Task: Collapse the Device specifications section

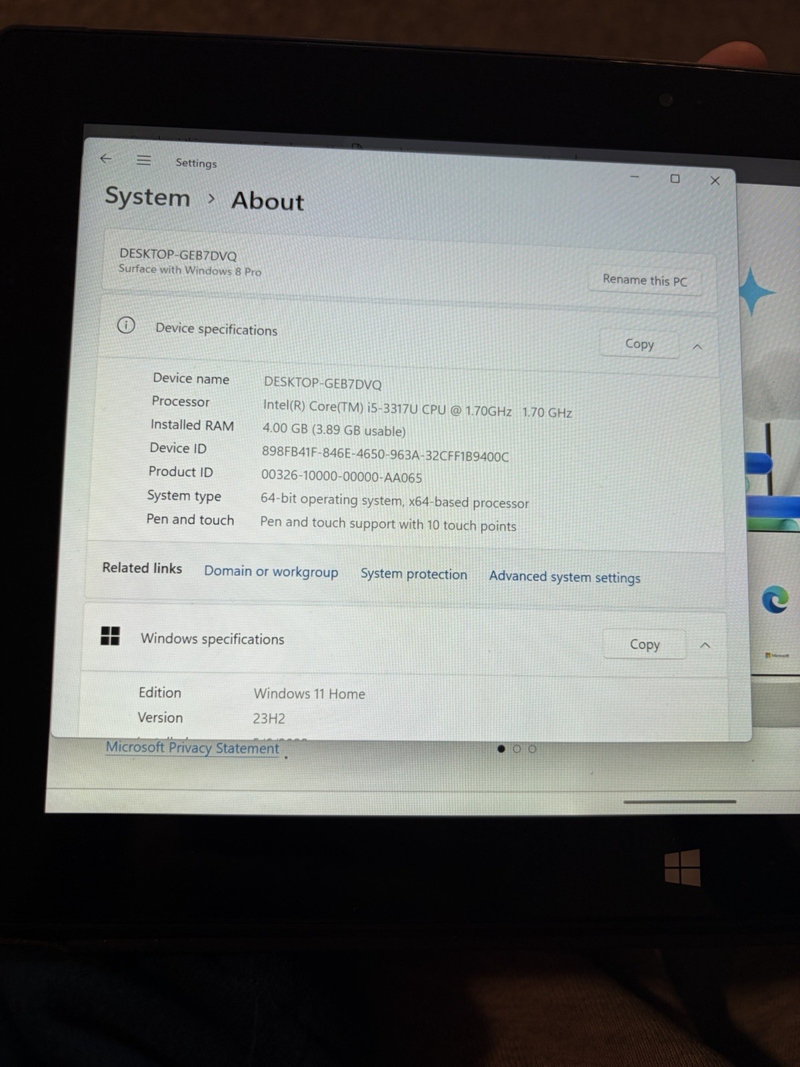Action: tap(697, 347)
